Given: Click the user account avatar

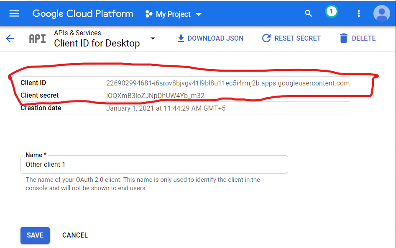Looking at the screenshot, I should pyautogui.click(x=381, y=13).
